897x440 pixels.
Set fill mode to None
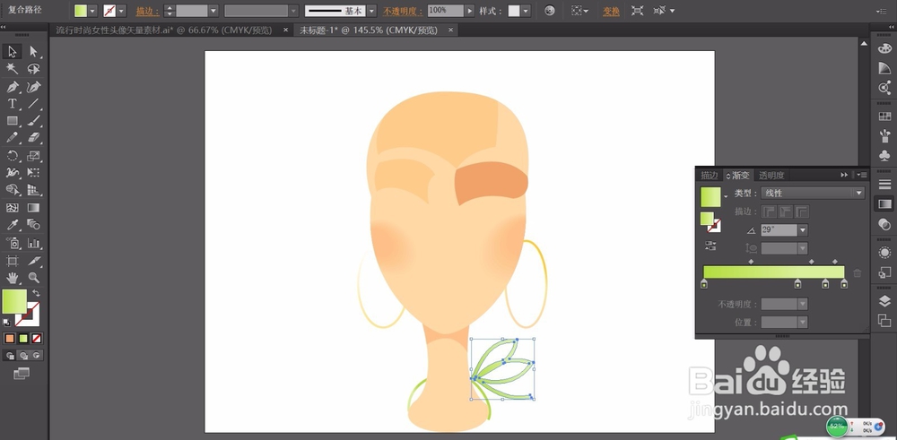[36, 338]
